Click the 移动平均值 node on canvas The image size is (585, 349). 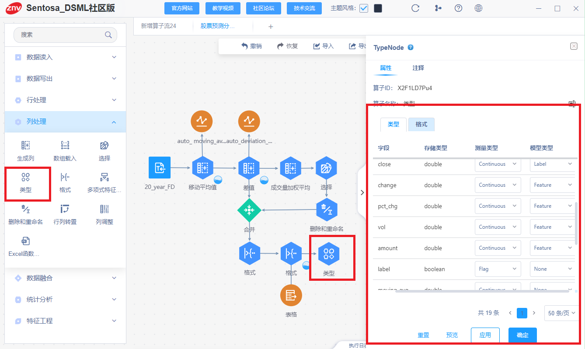(x=202, y=168)
